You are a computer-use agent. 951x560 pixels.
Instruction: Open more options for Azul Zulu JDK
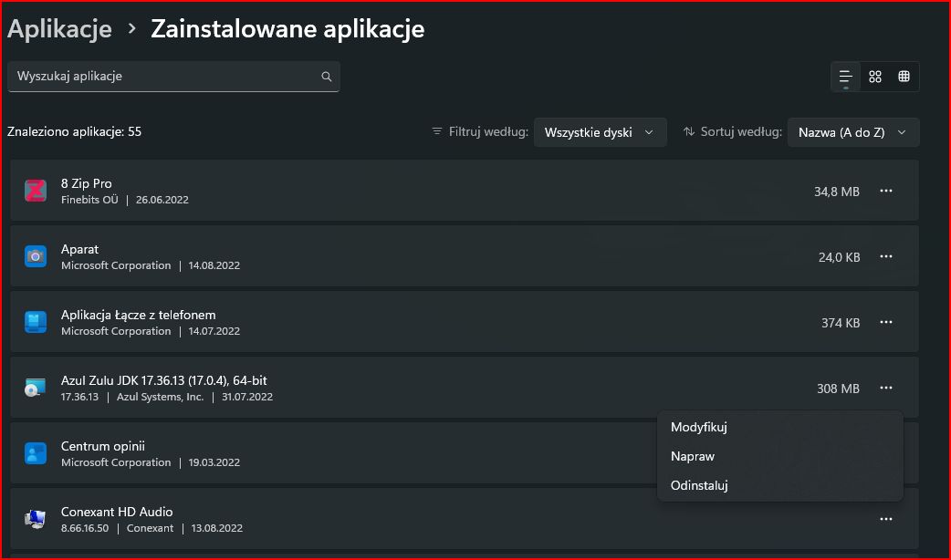click(x=886, y=388)
